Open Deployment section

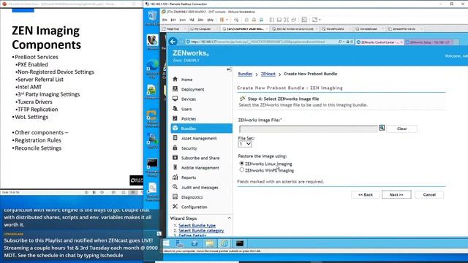(193, 89)
